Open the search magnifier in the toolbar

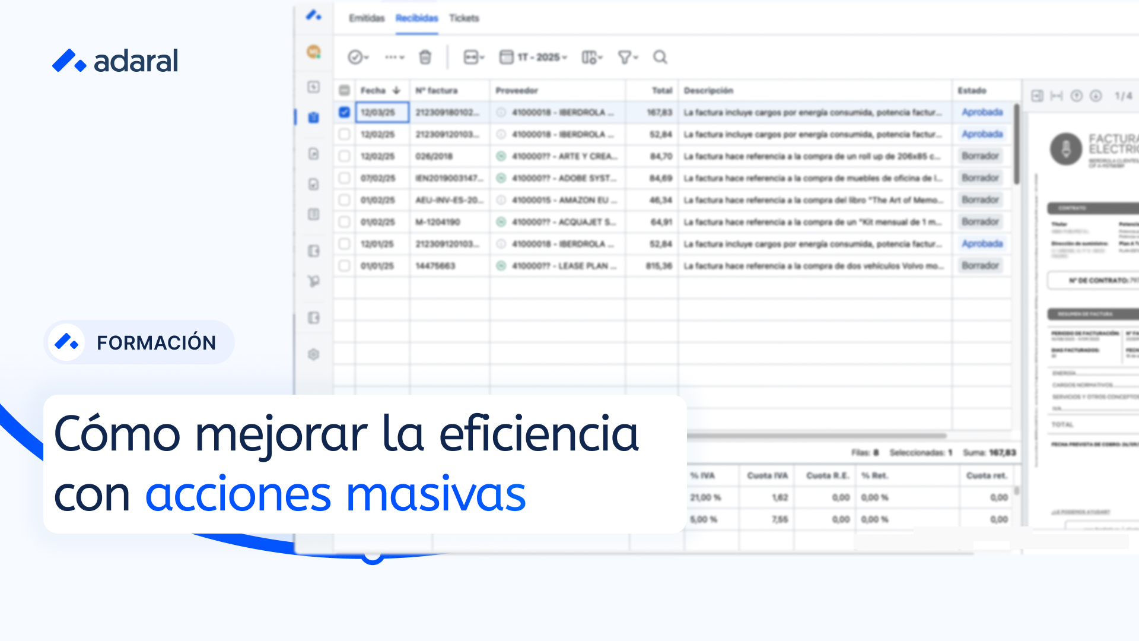click(660, 57)
